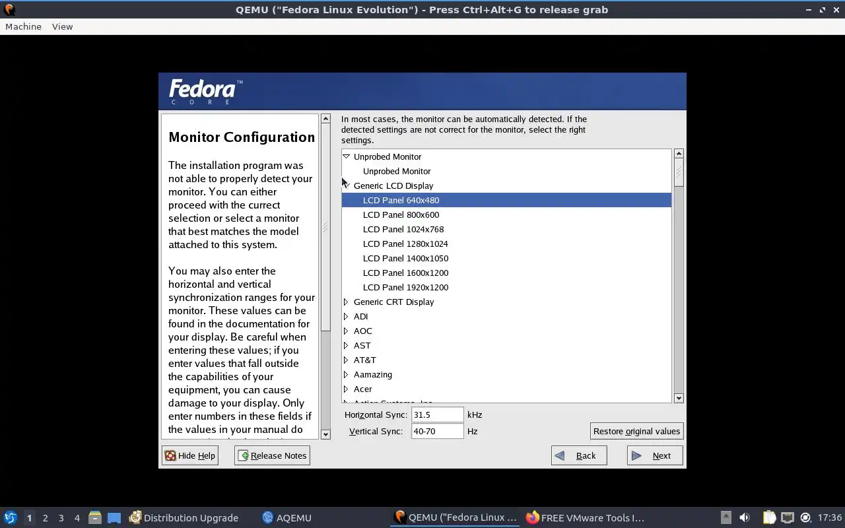Click the monitor list scrollbar thumb
This screenshot has width=845, height=528.
[x=679, y=172]
